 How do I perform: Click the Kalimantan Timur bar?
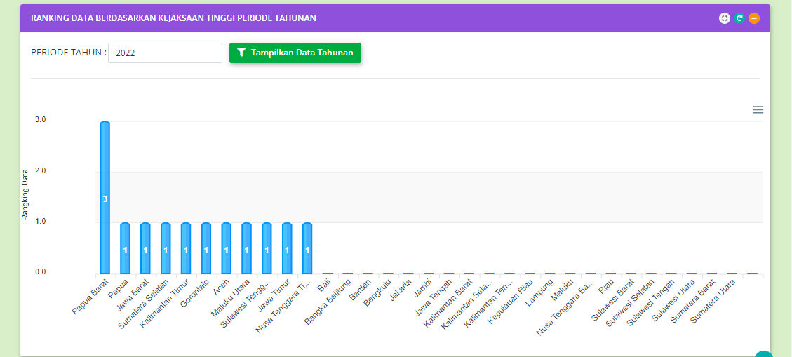click(186, 248)
